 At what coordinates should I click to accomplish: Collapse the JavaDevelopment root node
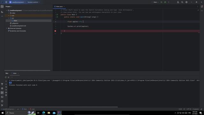6,11
